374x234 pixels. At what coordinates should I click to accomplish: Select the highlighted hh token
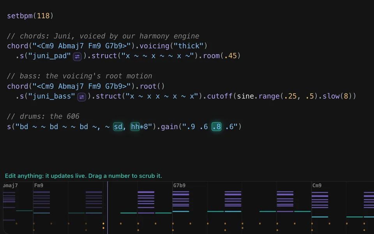[135, 126]
